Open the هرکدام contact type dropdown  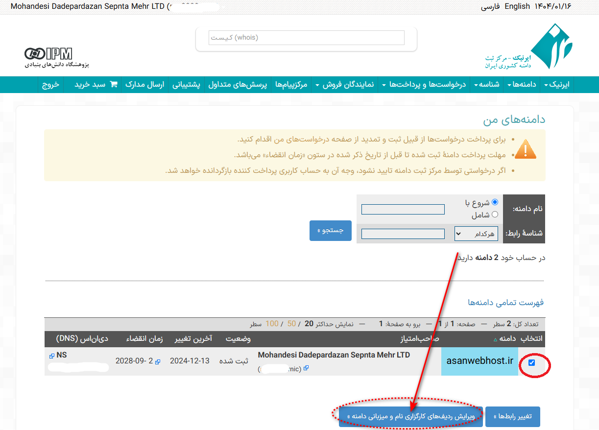click(476, 234)
